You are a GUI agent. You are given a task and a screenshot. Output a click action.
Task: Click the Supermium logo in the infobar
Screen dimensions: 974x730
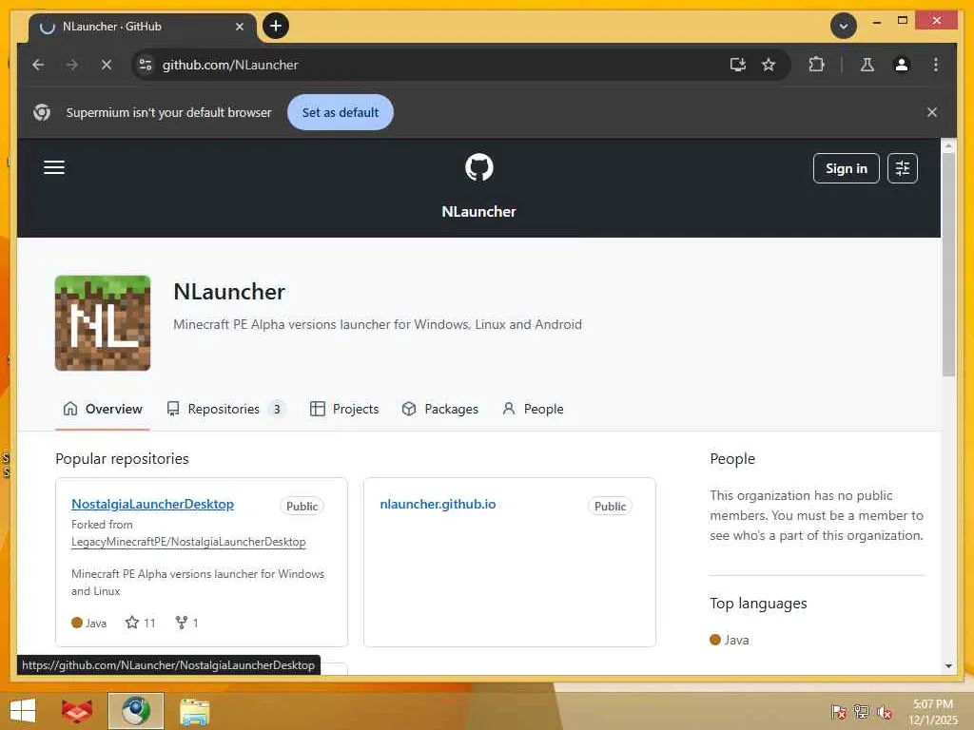pos(42,112)
